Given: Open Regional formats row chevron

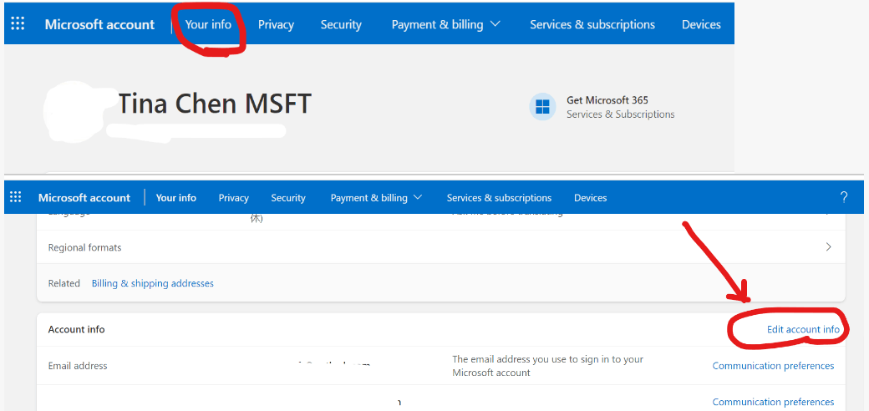Looking at the screenshot, I should pyautogui.click(x=829, y=247).
